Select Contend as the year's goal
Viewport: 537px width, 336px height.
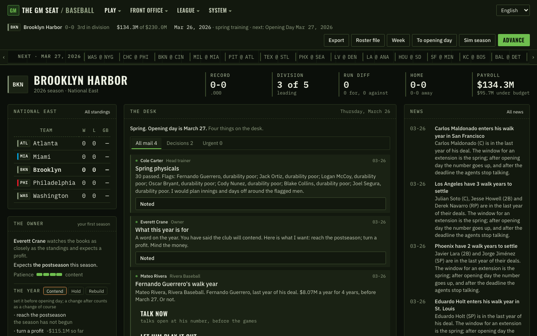point(55,291)
